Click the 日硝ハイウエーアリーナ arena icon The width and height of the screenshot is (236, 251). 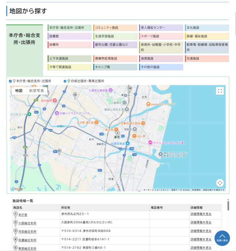click(x=57, y=113)
